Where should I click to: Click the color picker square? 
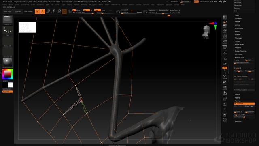coord(7,74)
